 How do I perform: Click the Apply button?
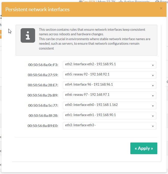coord(144,148)
